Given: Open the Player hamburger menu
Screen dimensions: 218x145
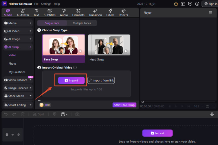Looking at the screenshot, I should 210,13.
